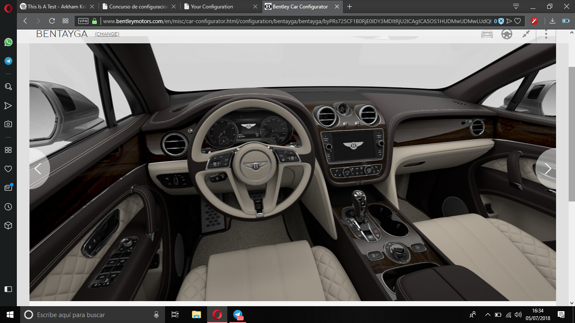Reload the Bentley configurator page
The image size is (575, 323).
pyautogui.click(x=52, y=21)
